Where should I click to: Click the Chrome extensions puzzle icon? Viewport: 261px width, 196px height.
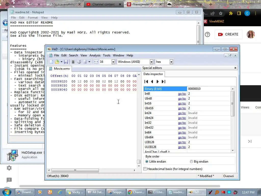[x=231, y=13]
